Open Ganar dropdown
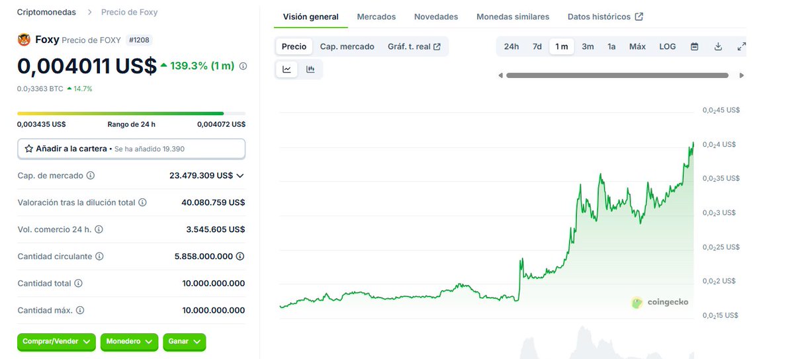The image size is (794, 359). (185, 342)
